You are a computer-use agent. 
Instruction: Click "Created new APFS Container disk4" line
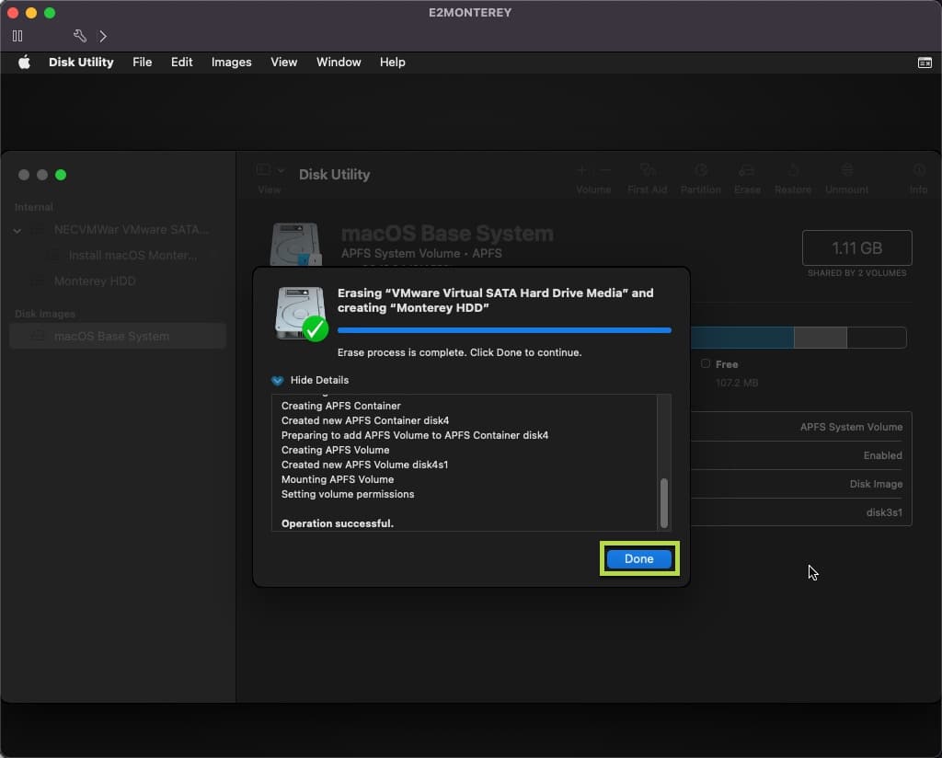[x=364, y=420]
